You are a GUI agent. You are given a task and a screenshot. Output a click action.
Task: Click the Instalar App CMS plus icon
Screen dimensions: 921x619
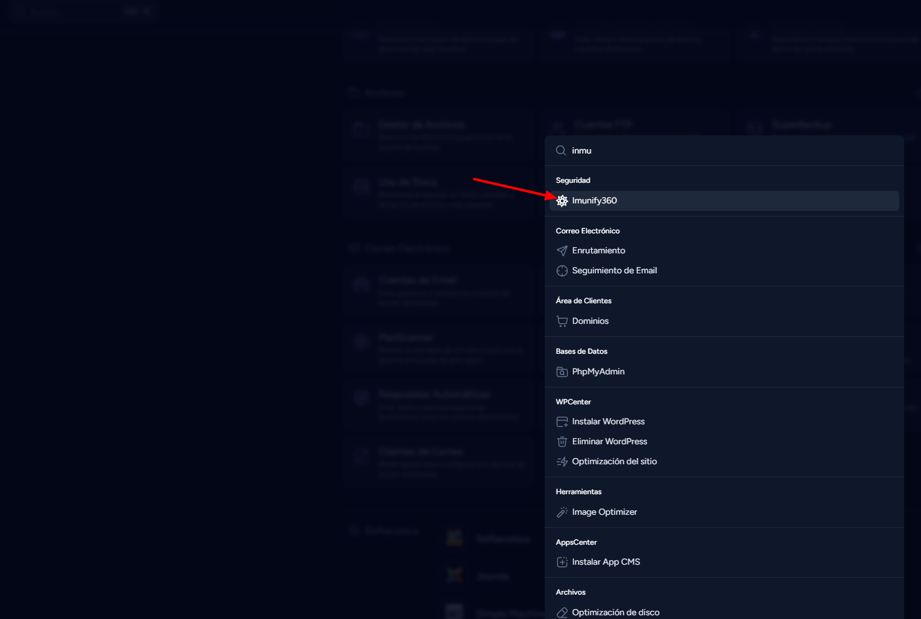pyautogui.click(x=562, y=562)
